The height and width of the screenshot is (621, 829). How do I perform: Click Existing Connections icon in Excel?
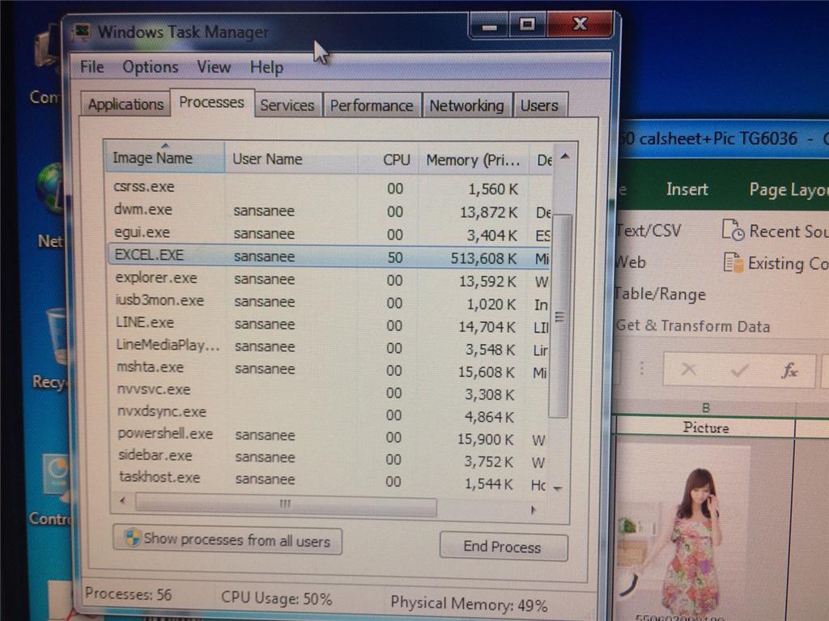click(x=733, y=262)
